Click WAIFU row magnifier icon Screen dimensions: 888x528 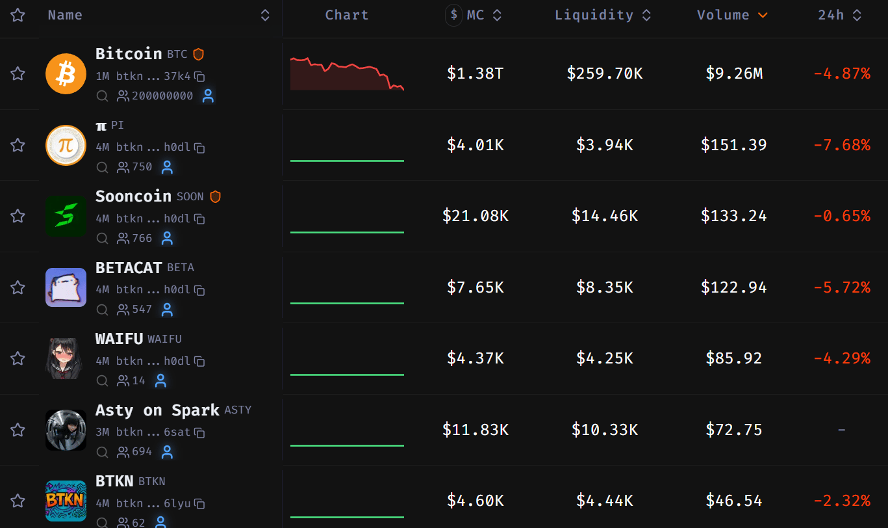[x=102, y=381]
